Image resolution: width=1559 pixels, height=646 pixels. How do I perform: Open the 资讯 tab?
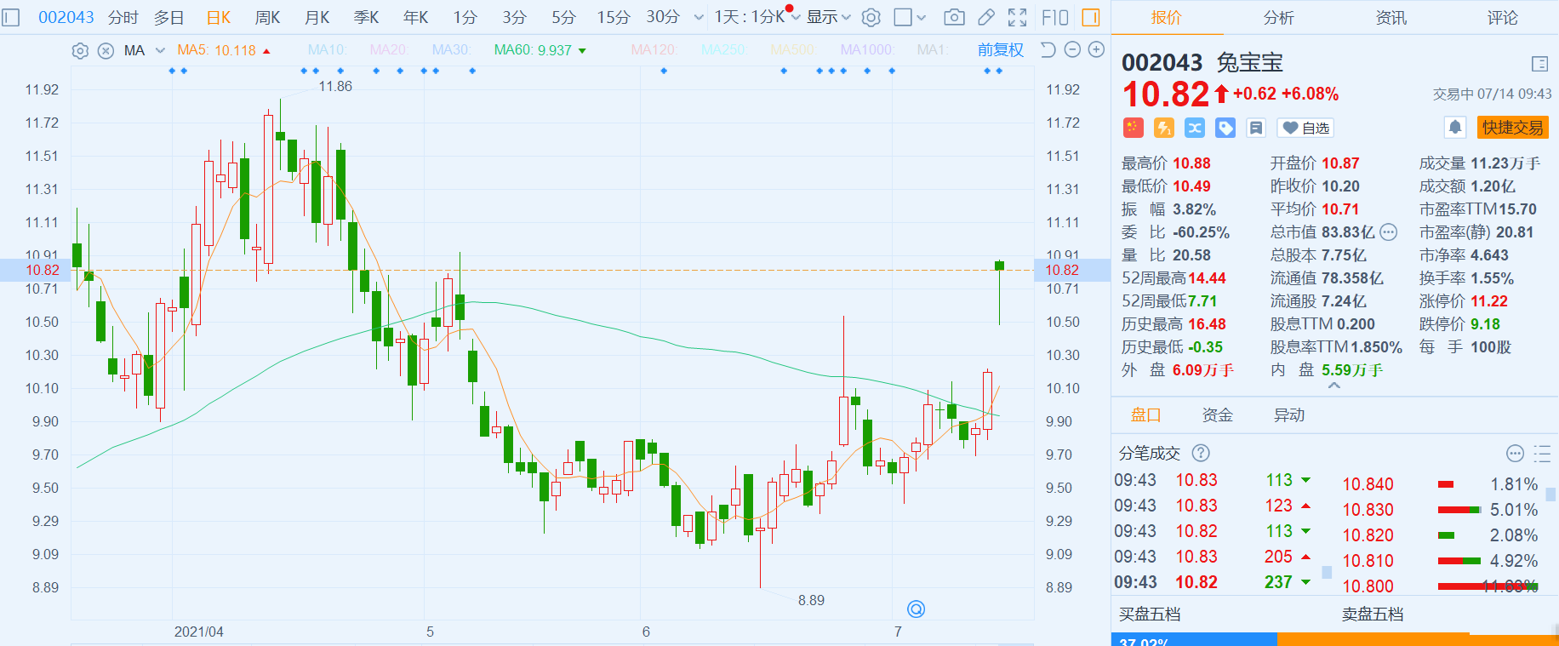click(1391, 17)
